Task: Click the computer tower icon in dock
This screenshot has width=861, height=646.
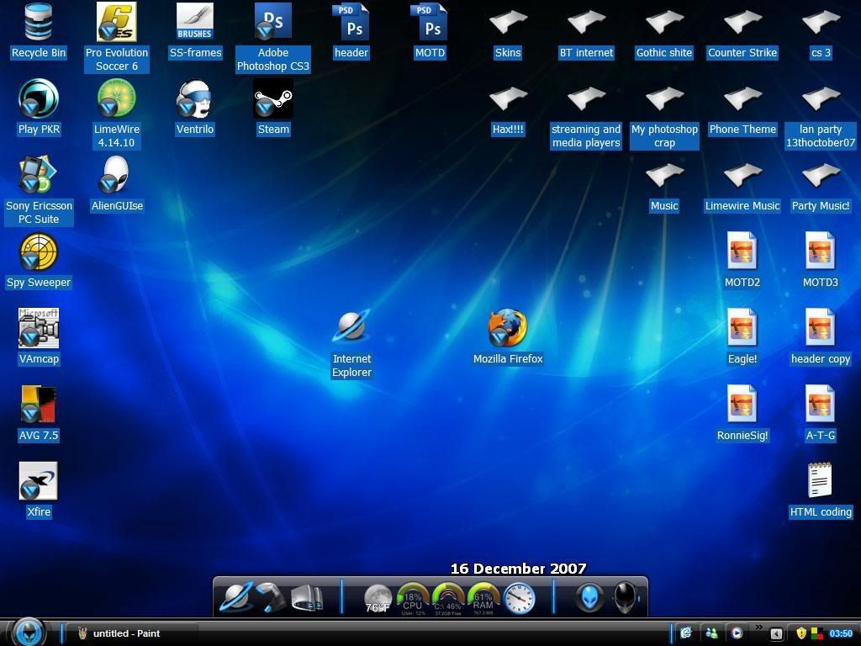Action: pos(307,598)
